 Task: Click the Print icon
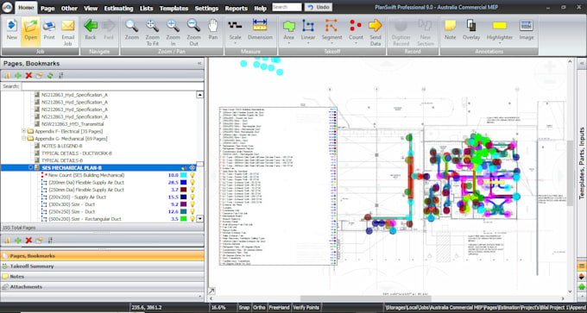[49, 30]
